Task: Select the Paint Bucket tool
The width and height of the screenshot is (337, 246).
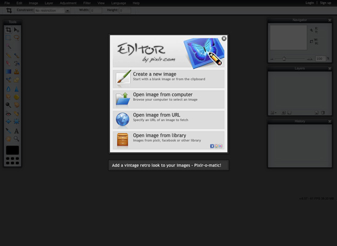Action: click(16, 63)
